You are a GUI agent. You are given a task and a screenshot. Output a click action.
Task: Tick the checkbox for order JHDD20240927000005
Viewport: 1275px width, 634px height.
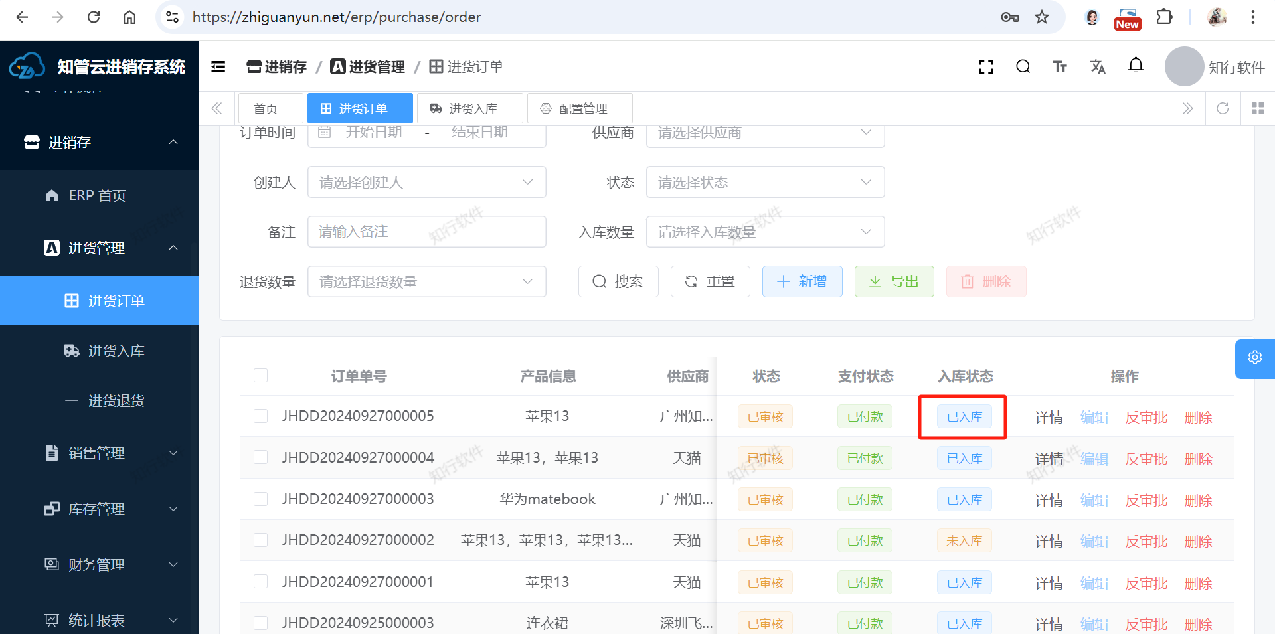pos(260,416)
